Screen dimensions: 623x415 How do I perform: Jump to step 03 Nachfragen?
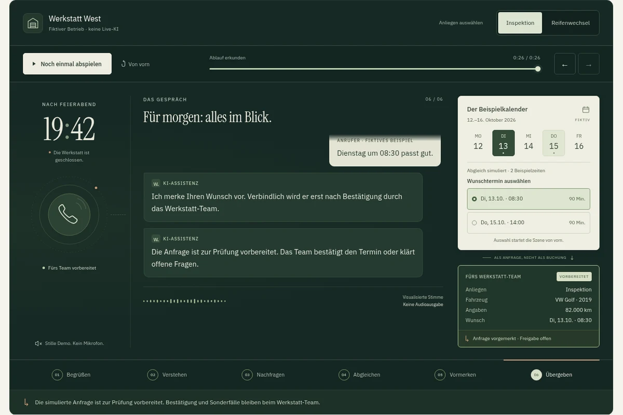[x=263, y=375]
